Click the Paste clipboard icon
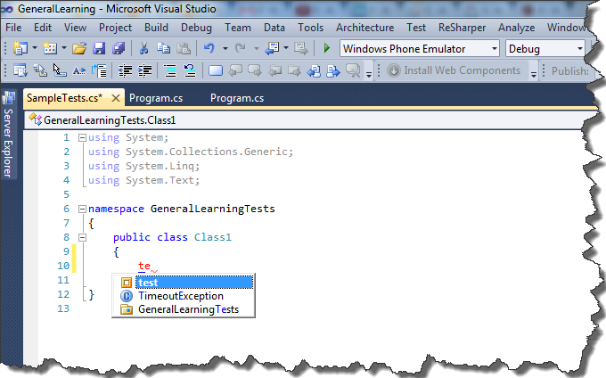This screenshot has height=378, width=606. tap(184, 48)
